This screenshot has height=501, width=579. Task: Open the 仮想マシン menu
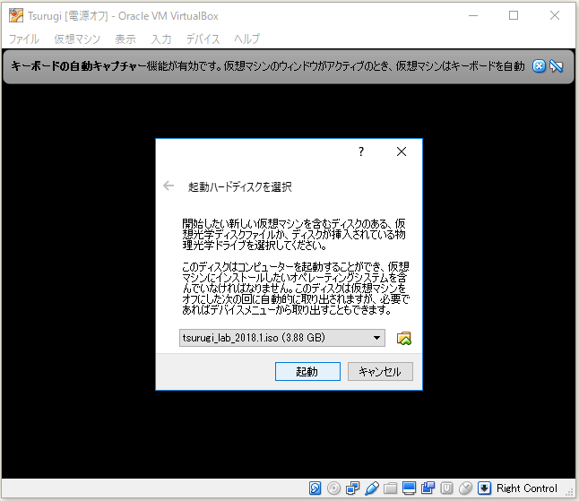pos(77,39)
